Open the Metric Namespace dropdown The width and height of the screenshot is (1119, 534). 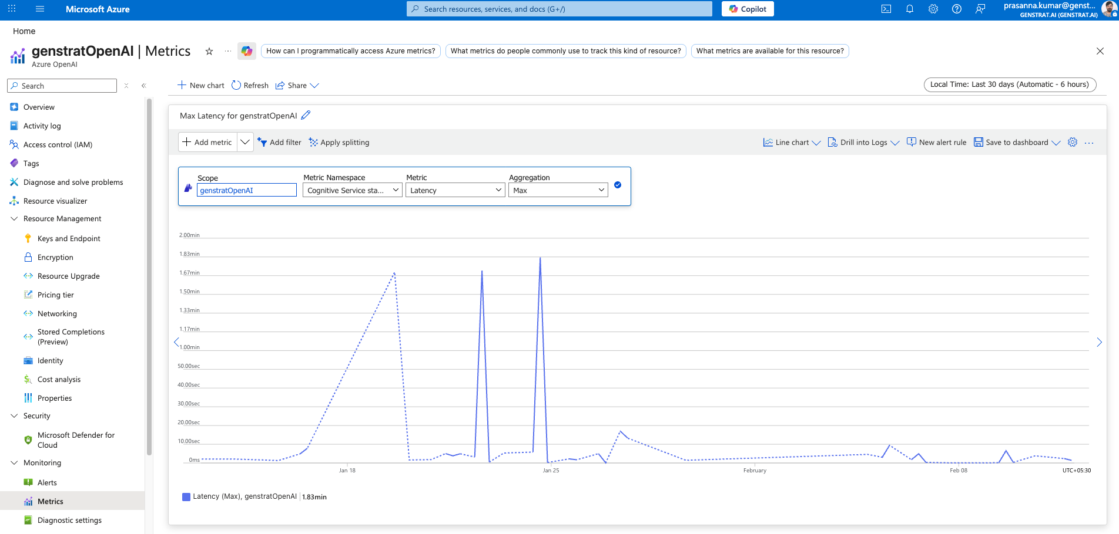[353, 190]
